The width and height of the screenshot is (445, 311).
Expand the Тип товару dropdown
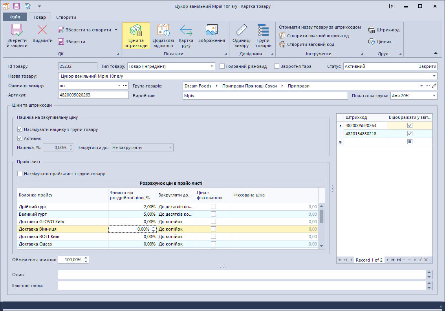tap(212, 66)
